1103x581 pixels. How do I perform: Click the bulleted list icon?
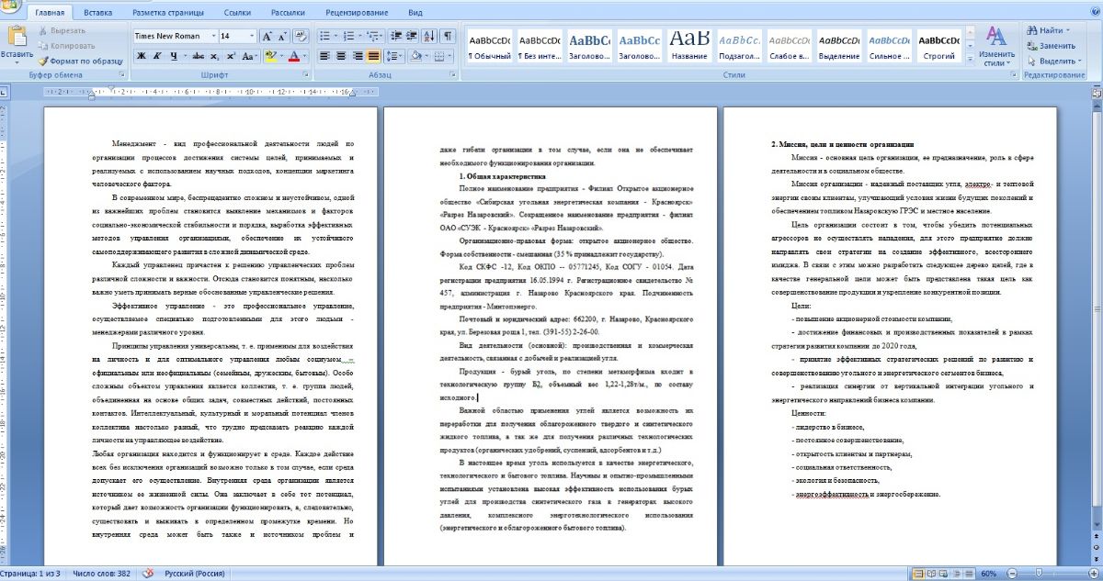pos(326,36)
